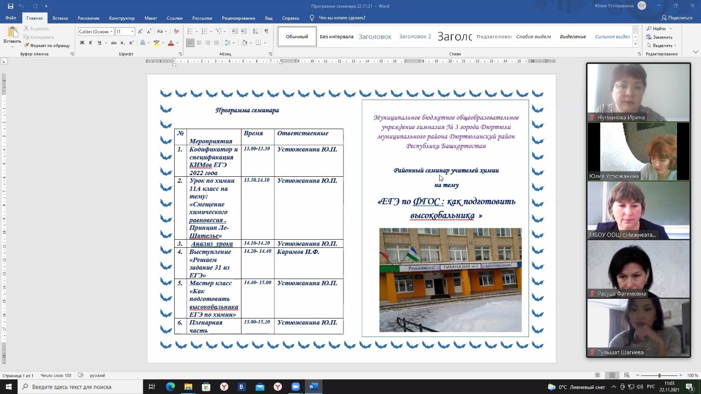Image resolution: width=701 pixels, height=394 pixels.
Task: Toggle show paragraph marks (¶)
Action: tap(266, 32)
